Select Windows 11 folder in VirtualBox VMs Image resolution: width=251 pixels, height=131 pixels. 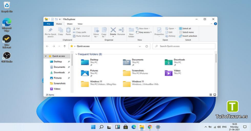tap(141, 84)
